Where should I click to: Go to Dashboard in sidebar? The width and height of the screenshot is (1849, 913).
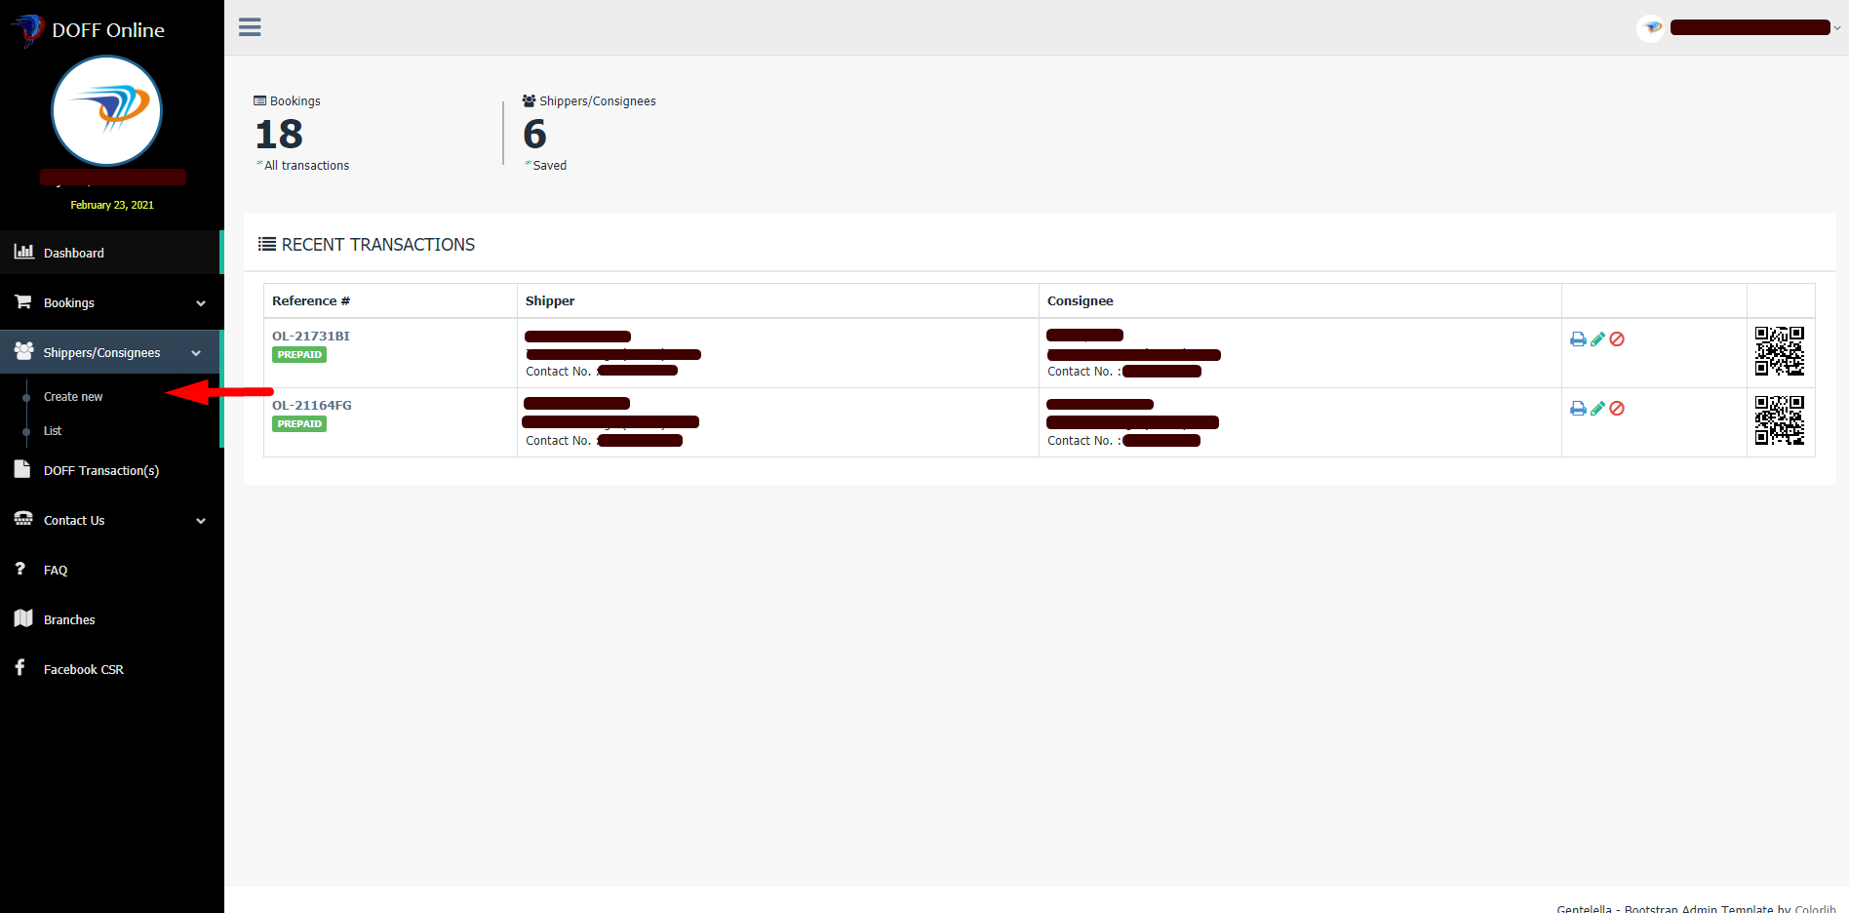74,254
